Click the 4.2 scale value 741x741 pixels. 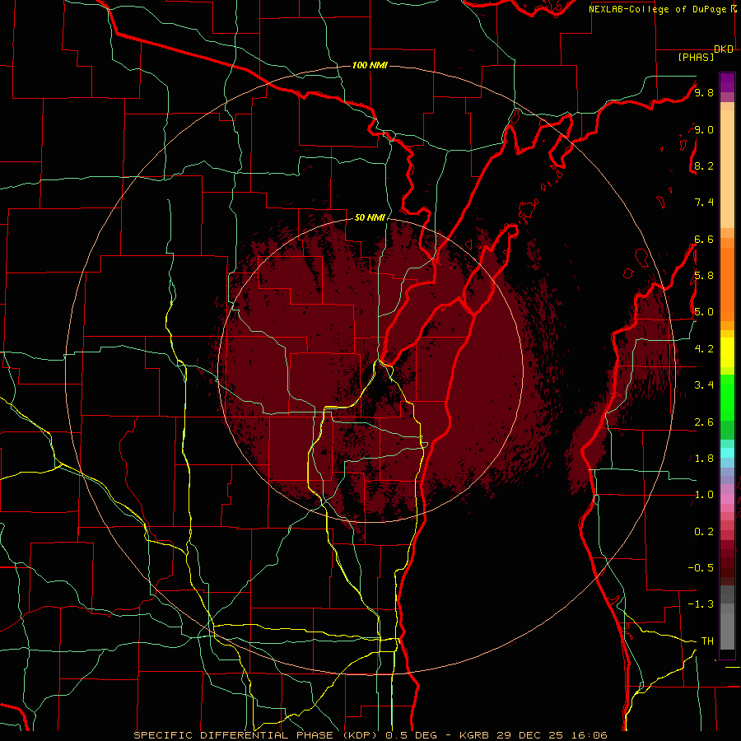[x=704, y=349]
